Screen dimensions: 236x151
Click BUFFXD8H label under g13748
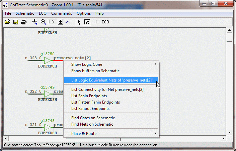pyautogui.click(x=48, y=133)
